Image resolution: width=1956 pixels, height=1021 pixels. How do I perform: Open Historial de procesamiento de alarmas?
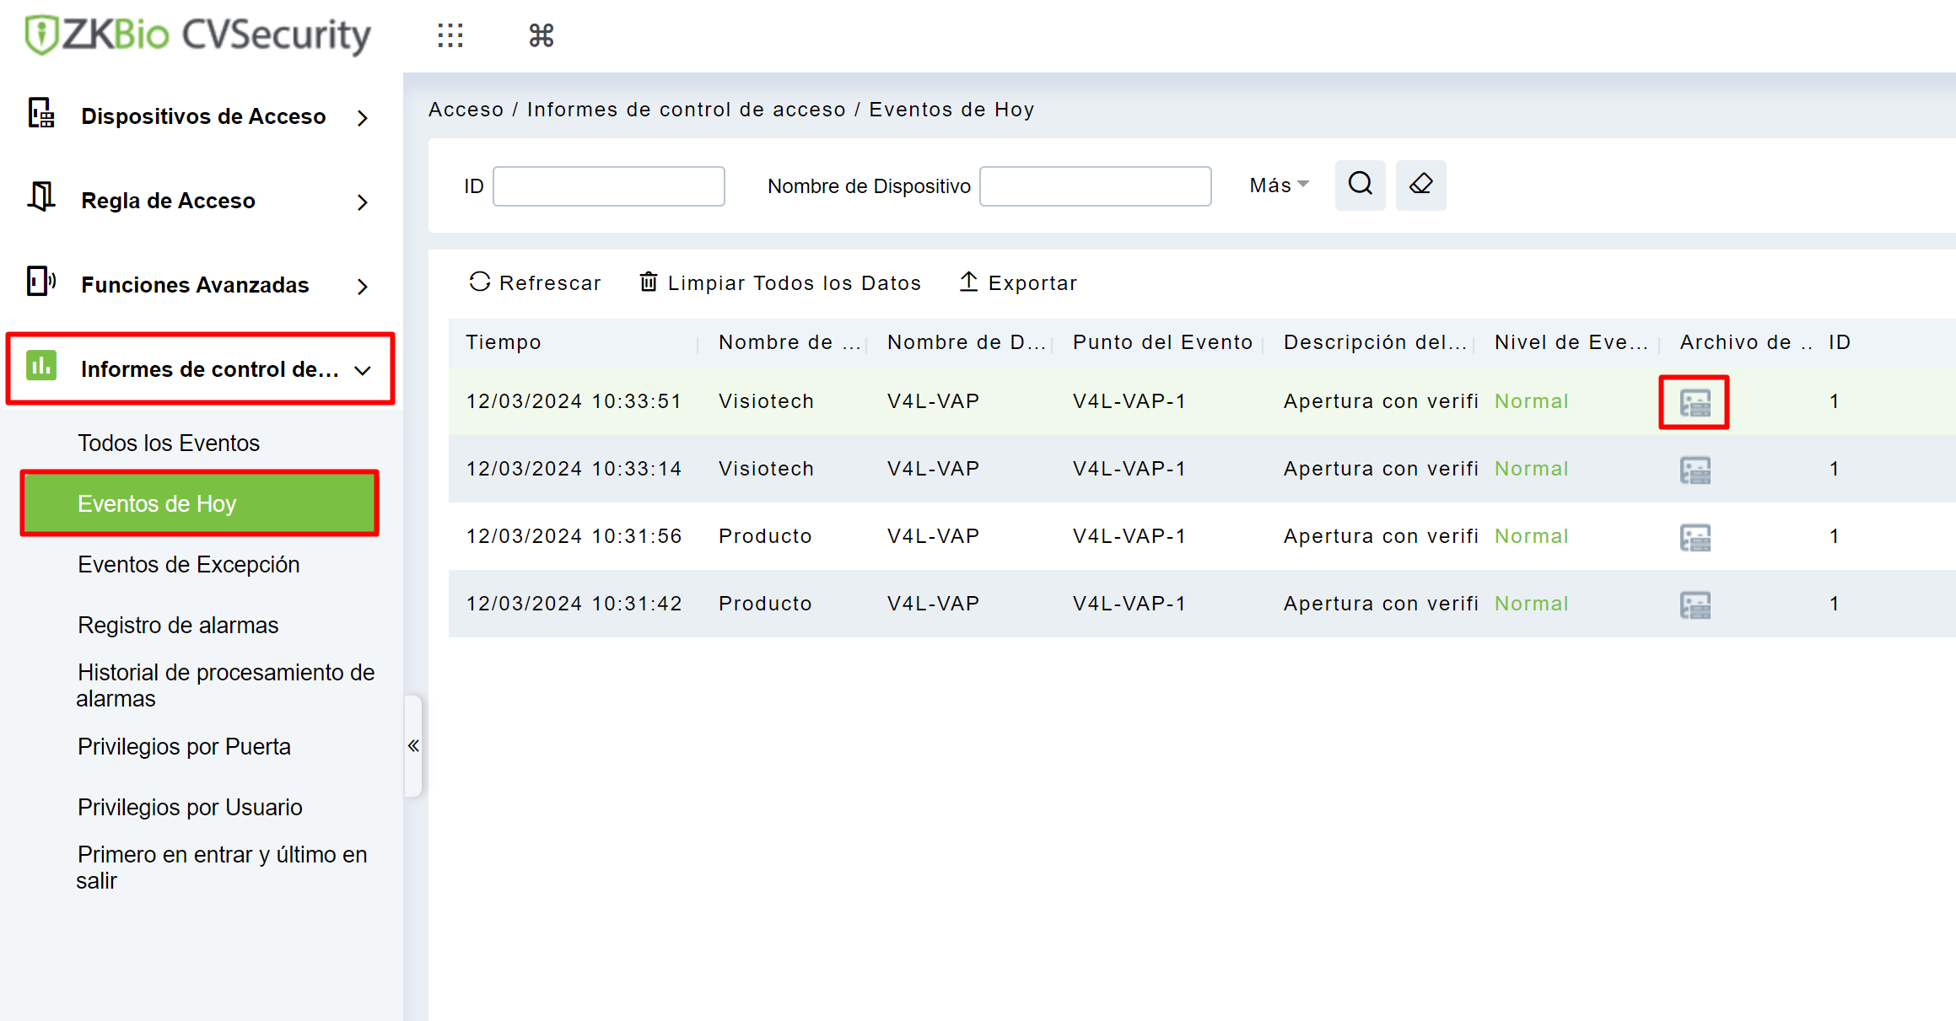pos(225,685)
